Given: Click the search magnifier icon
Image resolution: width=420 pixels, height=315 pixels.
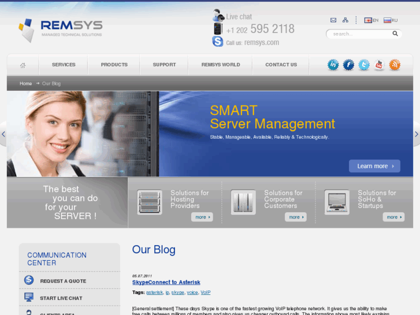Looking at the screenshot, I should pyautogui.click(x=395, y=34).
